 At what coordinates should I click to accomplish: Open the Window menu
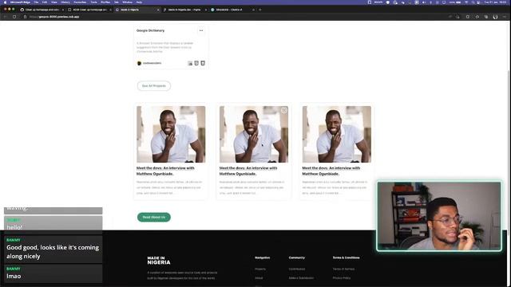coord(128,2)
